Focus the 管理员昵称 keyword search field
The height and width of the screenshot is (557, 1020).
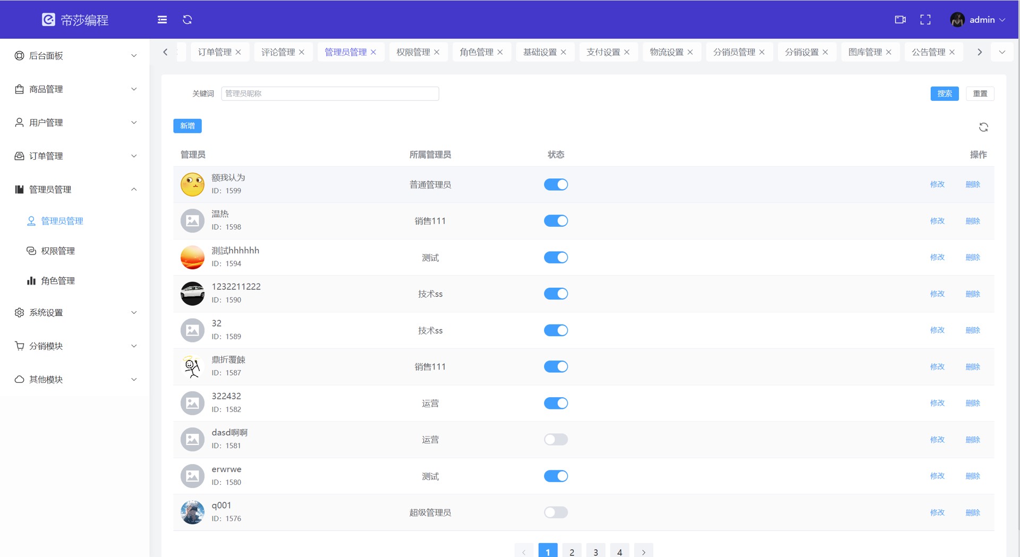[x=329, y=93]
